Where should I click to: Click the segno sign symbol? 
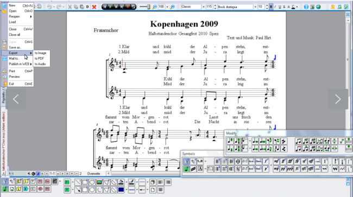238,169
